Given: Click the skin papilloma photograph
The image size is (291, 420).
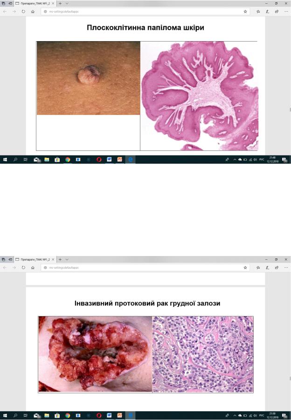Looking at the screenshot, I should pos(89,78).
